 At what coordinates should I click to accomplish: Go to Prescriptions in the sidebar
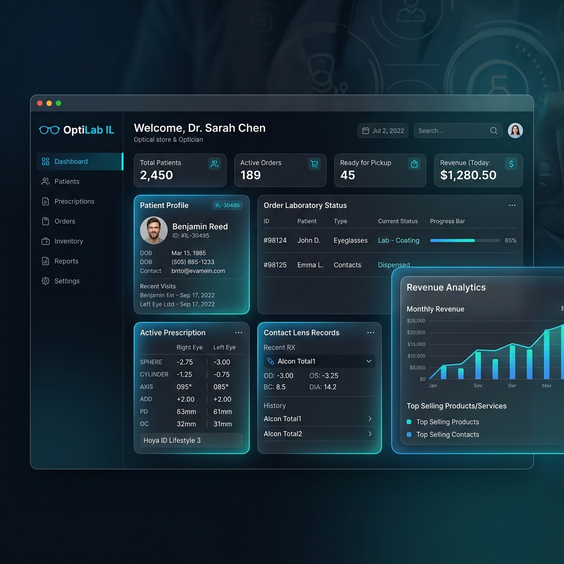74,202
